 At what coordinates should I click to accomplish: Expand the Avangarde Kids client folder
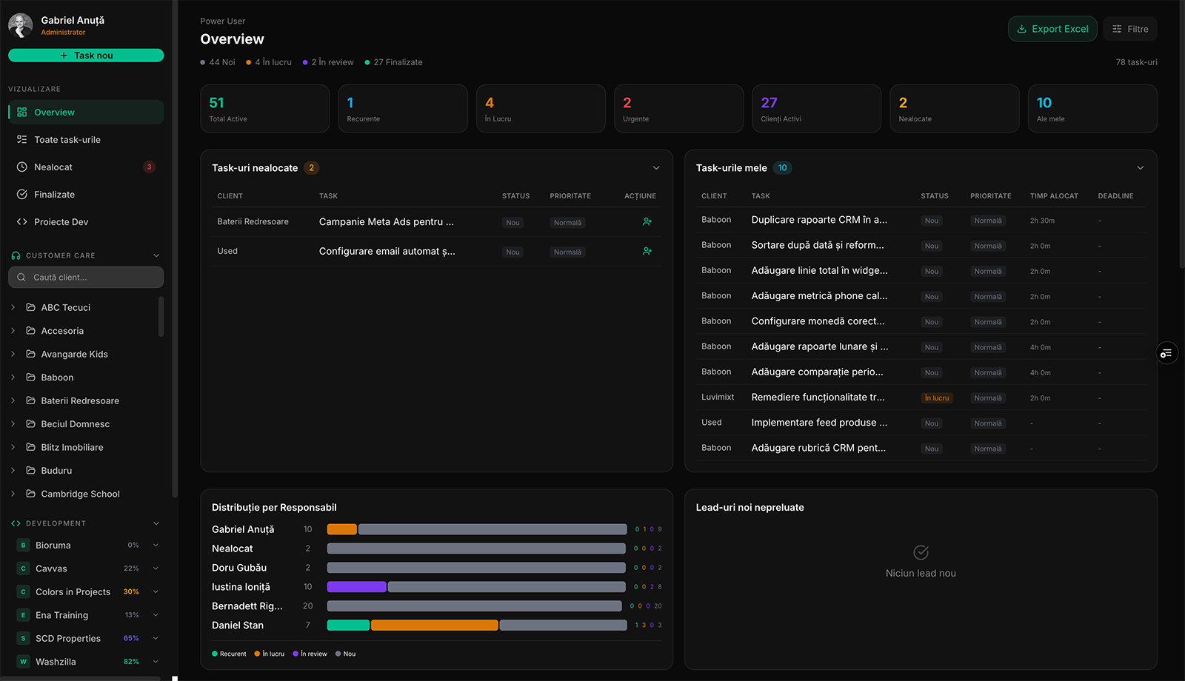tap(13, 354)
